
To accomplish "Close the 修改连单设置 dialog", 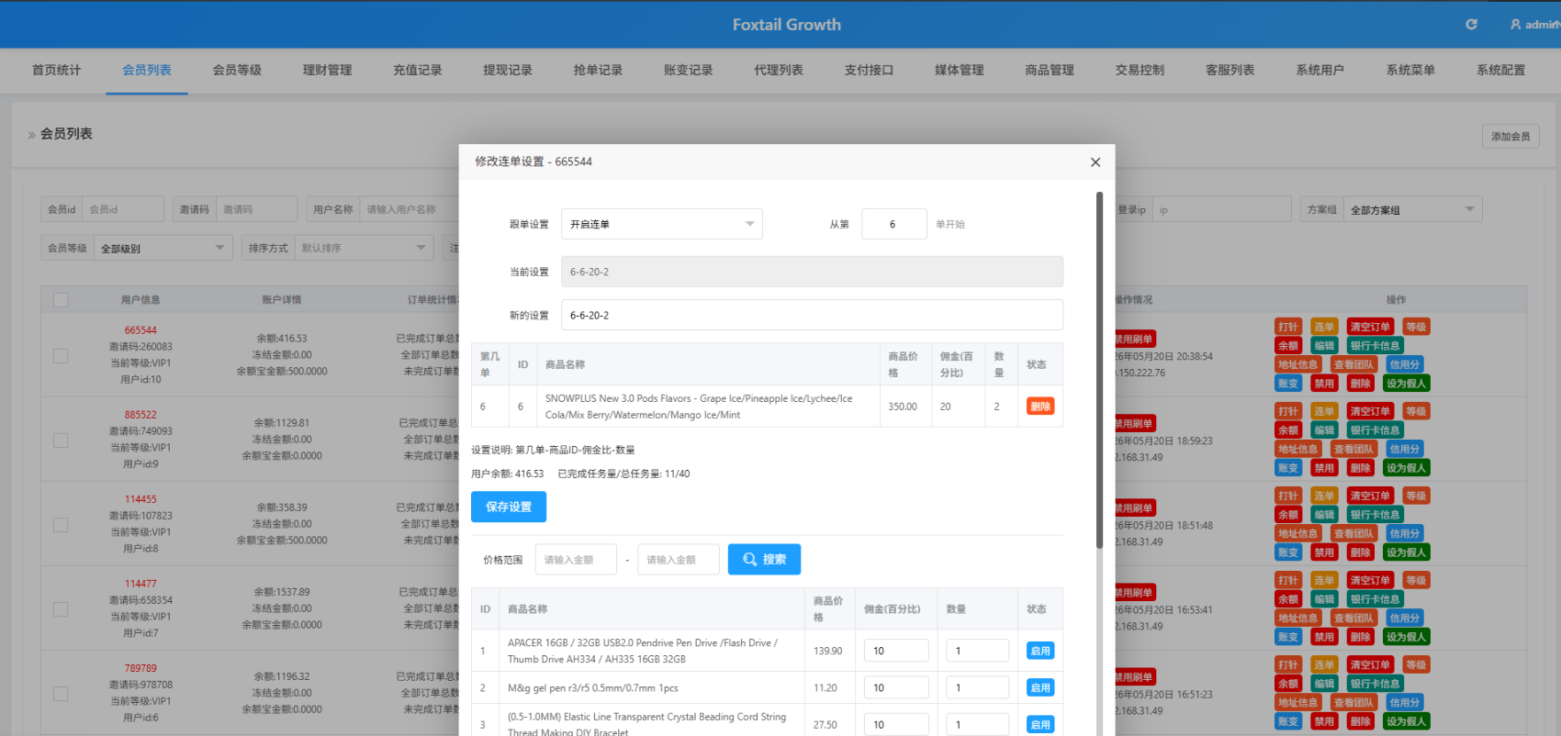I will tap(1095, 162).
